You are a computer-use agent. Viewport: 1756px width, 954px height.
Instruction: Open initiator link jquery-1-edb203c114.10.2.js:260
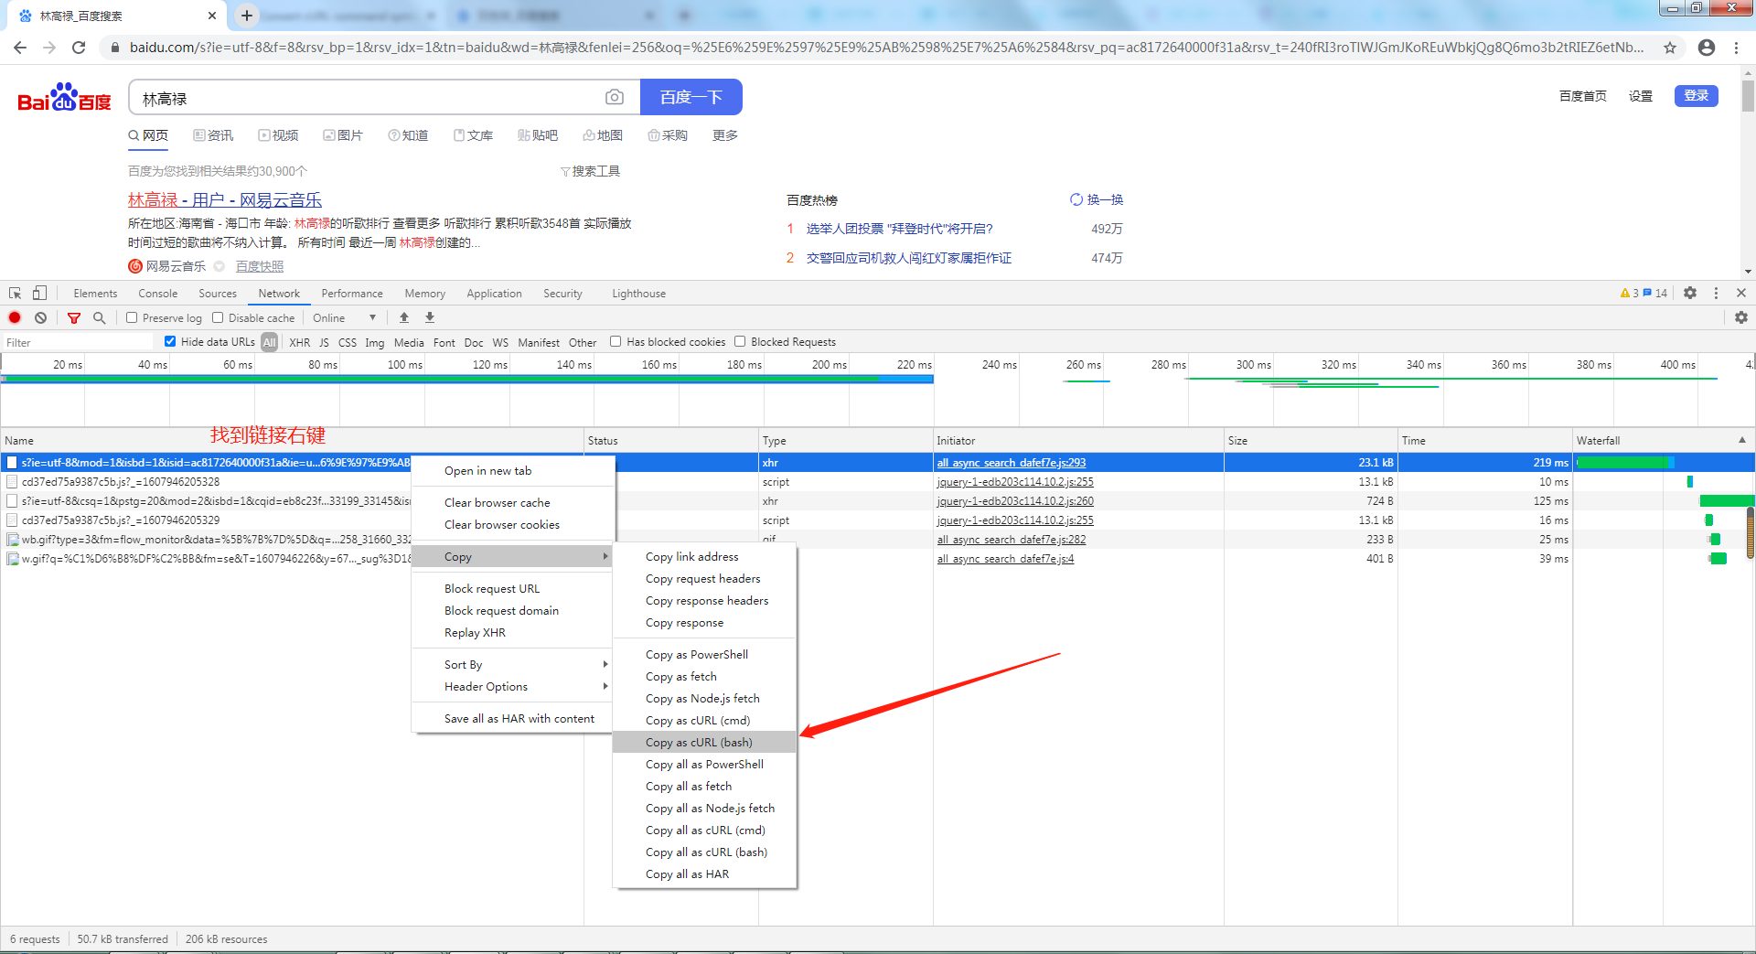coord(1015,501)
